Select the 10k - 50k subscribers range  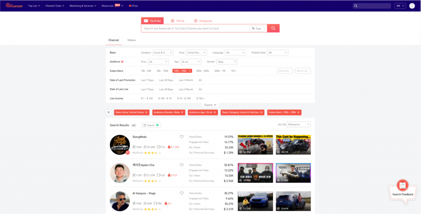coord(146,71)
